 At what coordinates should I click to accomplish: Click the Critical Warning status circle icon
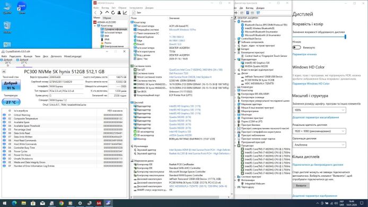[x=4, y=115]
